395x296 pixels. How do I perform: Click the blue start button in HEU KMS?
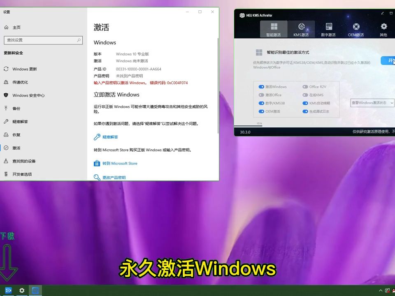point(388,60)
